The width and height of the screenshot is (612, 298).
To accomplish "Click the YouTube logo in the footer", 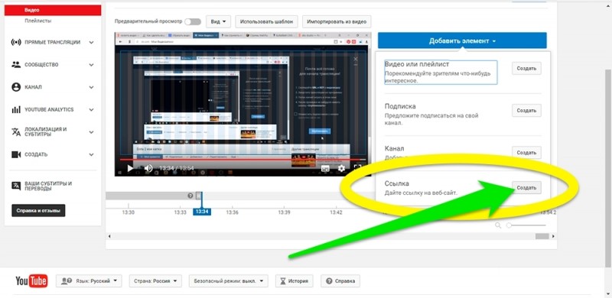I will (31, 281).
